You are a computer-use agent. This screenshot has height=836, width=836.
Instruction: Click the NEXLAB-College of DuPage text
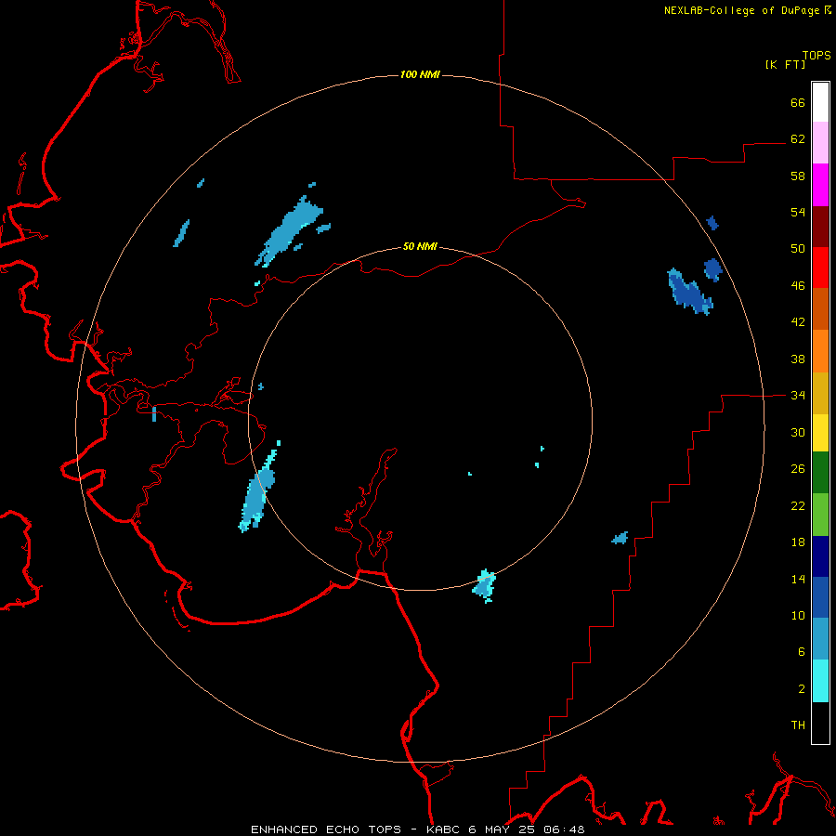coord(741,10)
